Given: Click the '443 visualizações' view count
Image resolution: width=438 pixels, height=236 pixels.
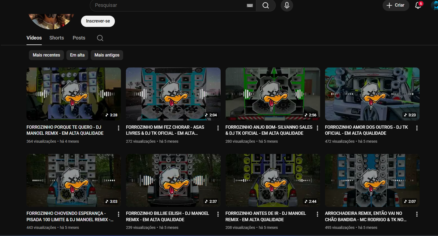Looking at the screenshot, I should pos(41,227).
